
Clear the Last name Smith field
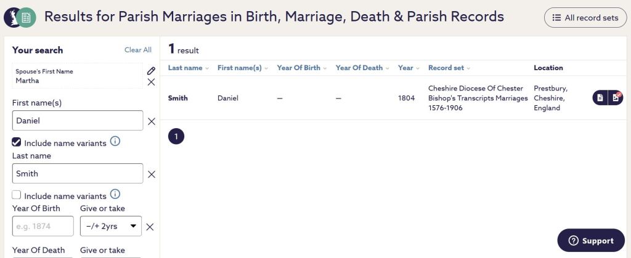click(151, 174)
